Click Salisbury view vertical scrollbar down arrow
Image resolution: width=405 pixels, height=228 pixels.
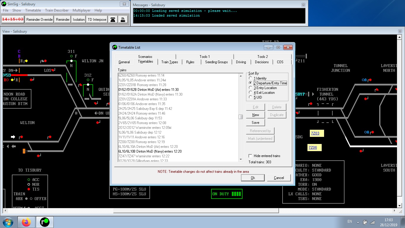click(x=400, y=205)
